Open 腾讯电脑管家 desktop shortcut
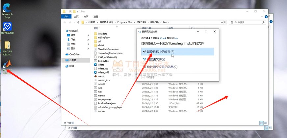287x138 pixels. 7,28
